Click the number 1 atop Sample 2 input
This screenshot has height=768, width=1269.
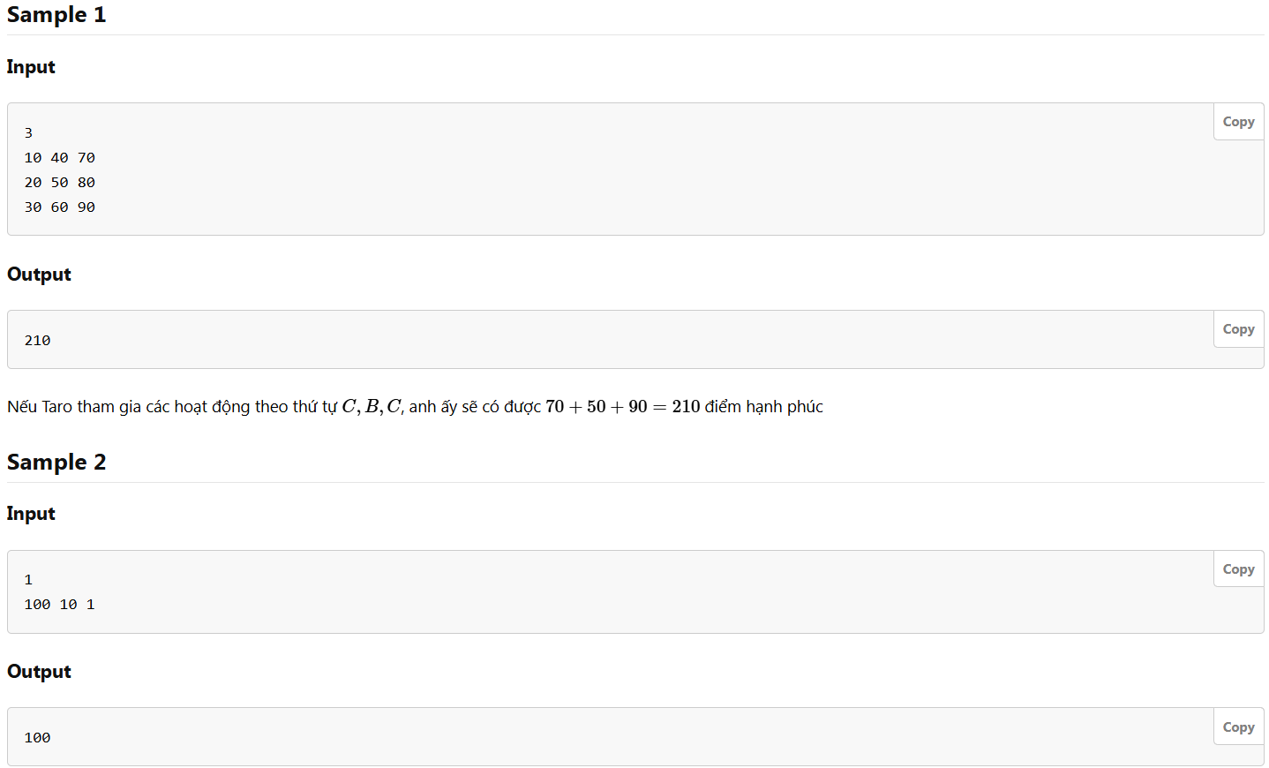coord(28,580)
